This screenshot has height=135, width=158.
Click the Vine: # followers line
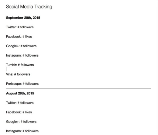point(18,74)
